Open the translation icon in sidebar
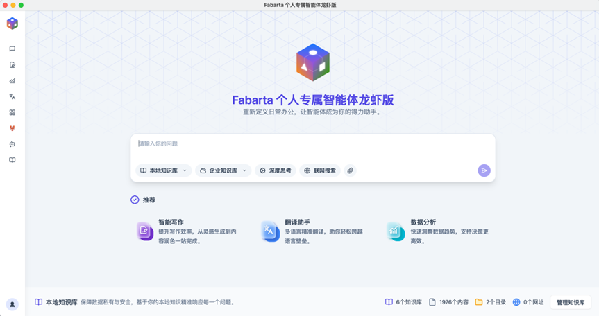This screenshot has width=599, height=316. [x=12, y=97]
